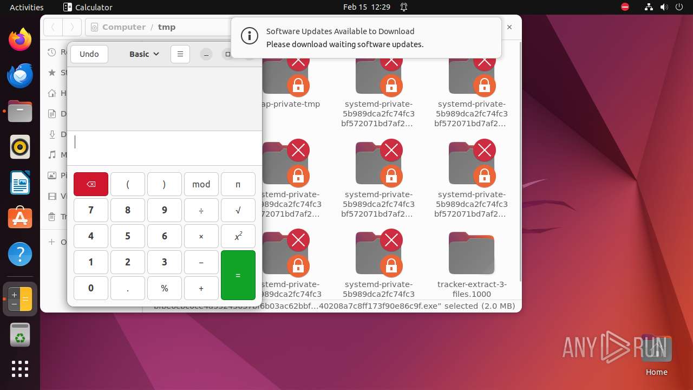The image size is (693, 390).
Task: Click the power icon in system tray
Action: coord(680,7)
